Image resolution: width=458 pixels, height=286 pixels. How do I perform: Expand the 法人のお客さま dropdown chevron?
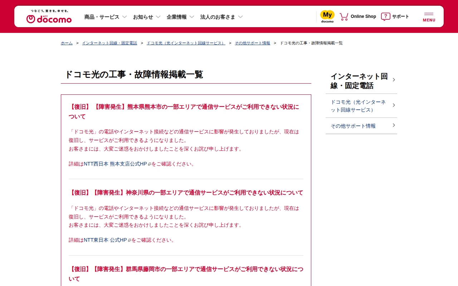tap(240, 17)
